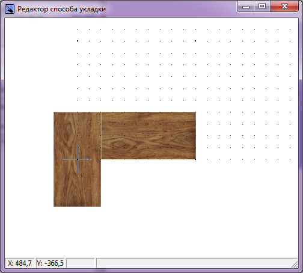Click the X: 484,7 coordinate status field

click(19, 263)
